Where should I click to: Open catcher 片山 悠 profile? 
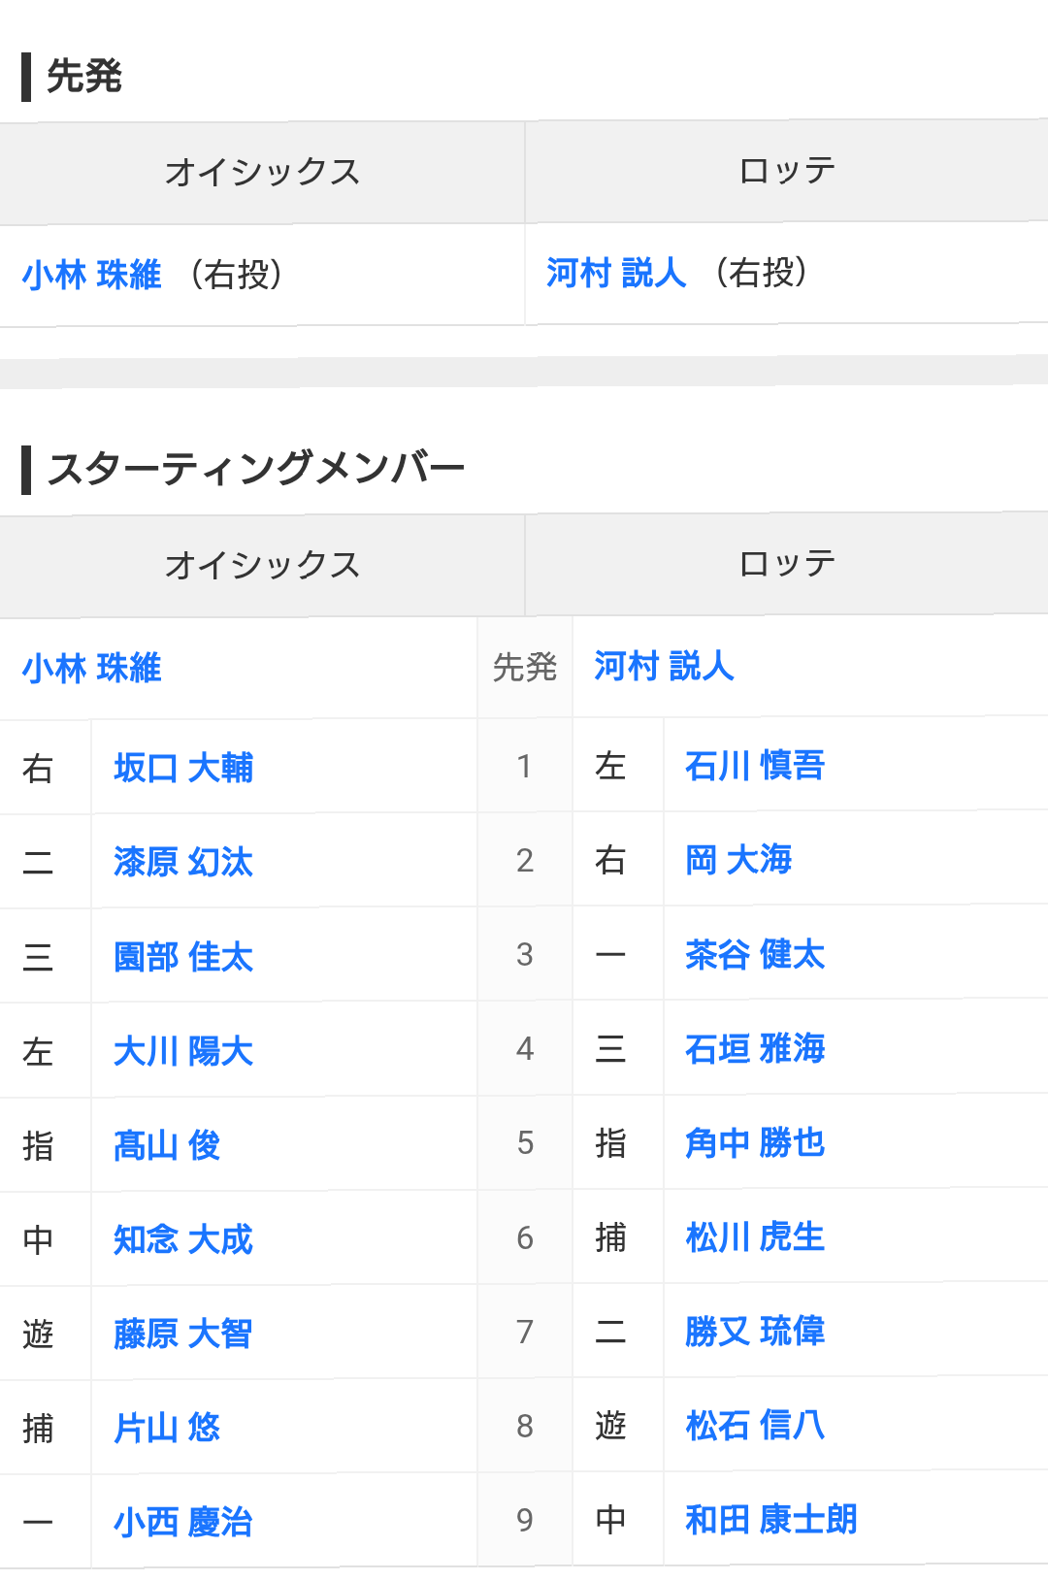click(x=167, y=1429)
